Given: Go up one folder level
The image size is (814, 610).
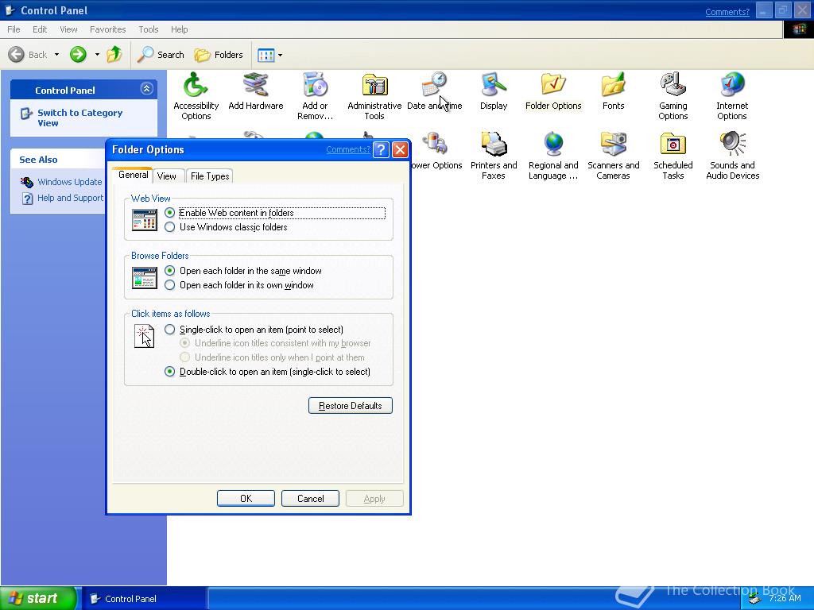Looking at the screenshot, I should coord(114,55).
